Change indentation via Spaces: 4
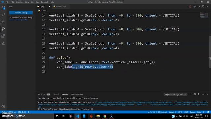This screenshot has width=211, height=119. coord(172,112)
